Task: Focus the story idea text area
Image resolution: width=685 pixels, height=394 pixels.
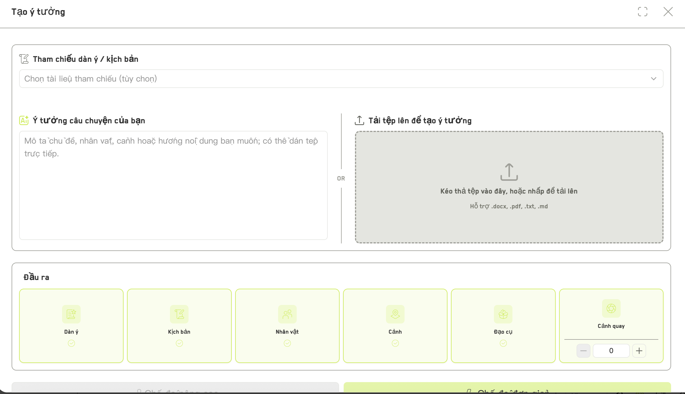Action: tap(173, 185)
